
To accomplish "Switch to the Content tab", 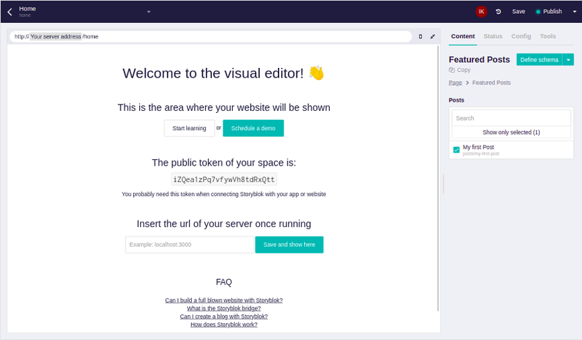I will pos(463,36).
